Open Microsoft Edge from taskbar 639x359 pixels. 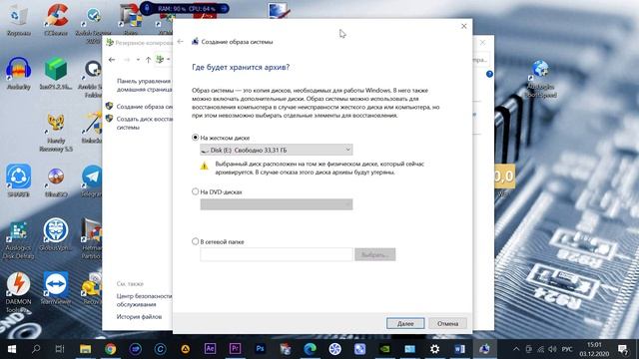pyautogui.click(x=311, y=349)
